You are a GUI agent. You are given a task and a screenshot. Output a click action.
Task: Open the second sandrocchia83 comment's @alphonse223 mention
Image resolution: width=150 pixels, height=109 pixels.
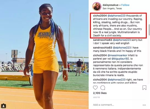click(x=122, y=47)
